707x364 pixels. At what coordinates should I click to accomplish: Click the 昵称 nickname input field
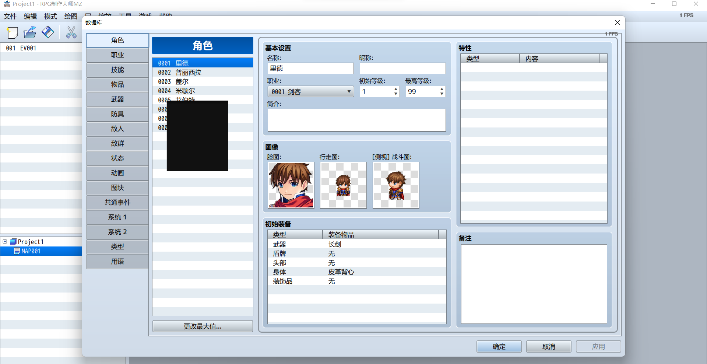click(x=403, y=69)
